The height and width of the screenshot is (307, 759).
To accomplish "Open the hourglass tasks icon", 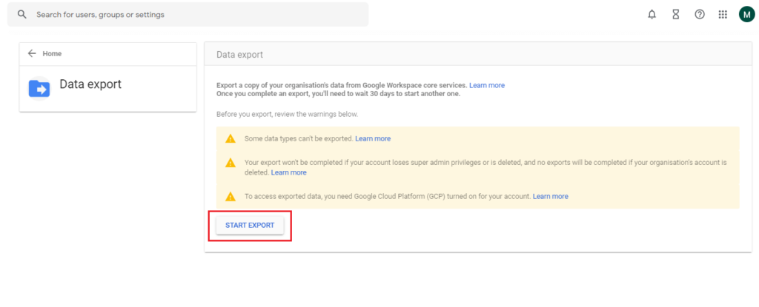I will coord(675,15).
